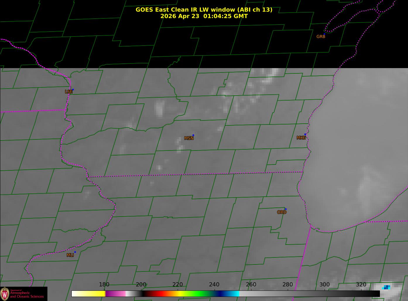Select the ORD station marker
The height and width of the screenshot is (301, 408).
(x=285, y=209)
